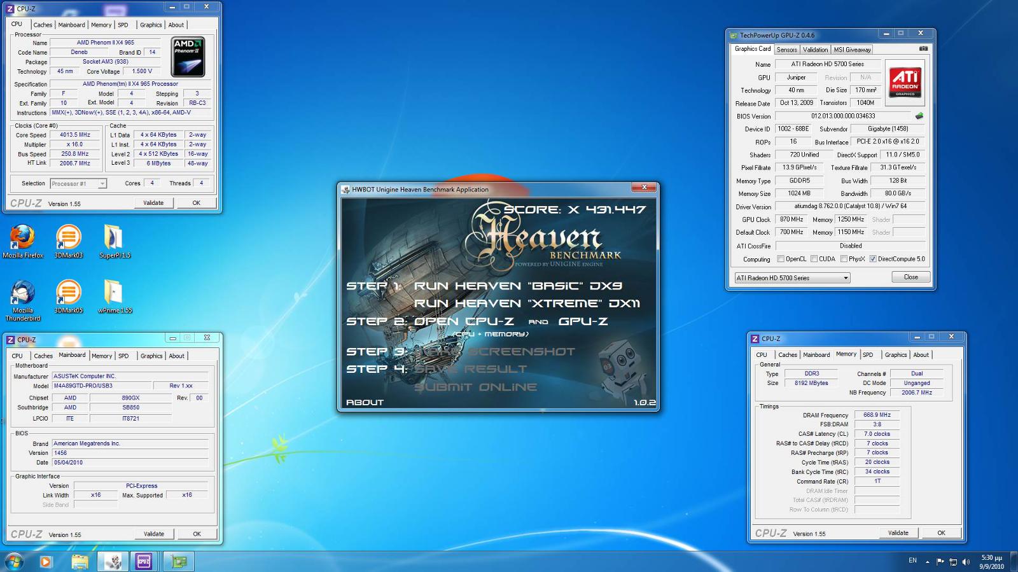Viewport: 1018px width, 572px height.
Task: Open MSI Giveaway tab in GPU-Z
Action: [852, 50]
